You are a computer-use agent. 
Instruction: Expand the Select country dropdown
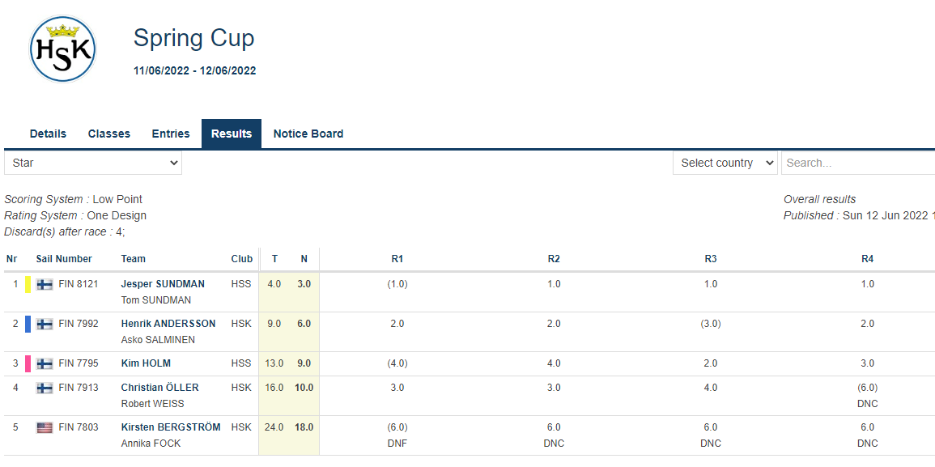[x=725, y=163]
